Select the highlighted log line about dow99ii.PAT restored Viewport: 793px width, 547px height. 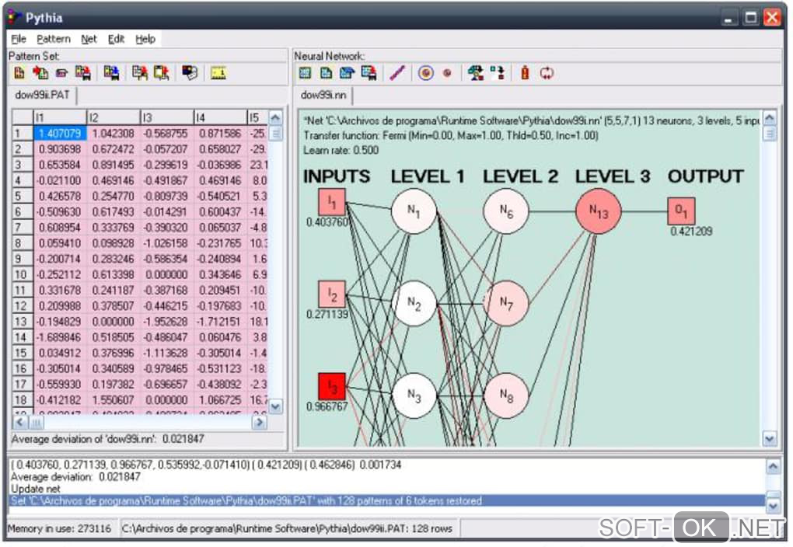[x=387, y=501]
